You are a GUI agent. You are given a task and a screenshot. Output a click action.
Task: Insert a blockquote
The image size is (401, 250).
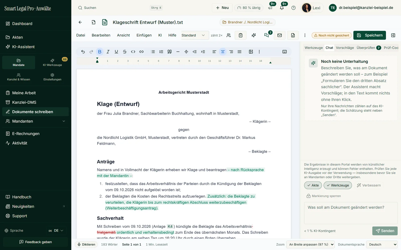point(169,52)
